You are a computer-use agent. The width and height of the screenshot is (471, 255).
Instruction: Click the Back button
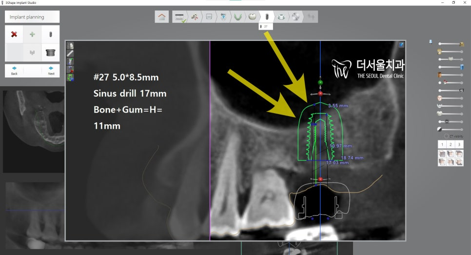coord(14,71)
